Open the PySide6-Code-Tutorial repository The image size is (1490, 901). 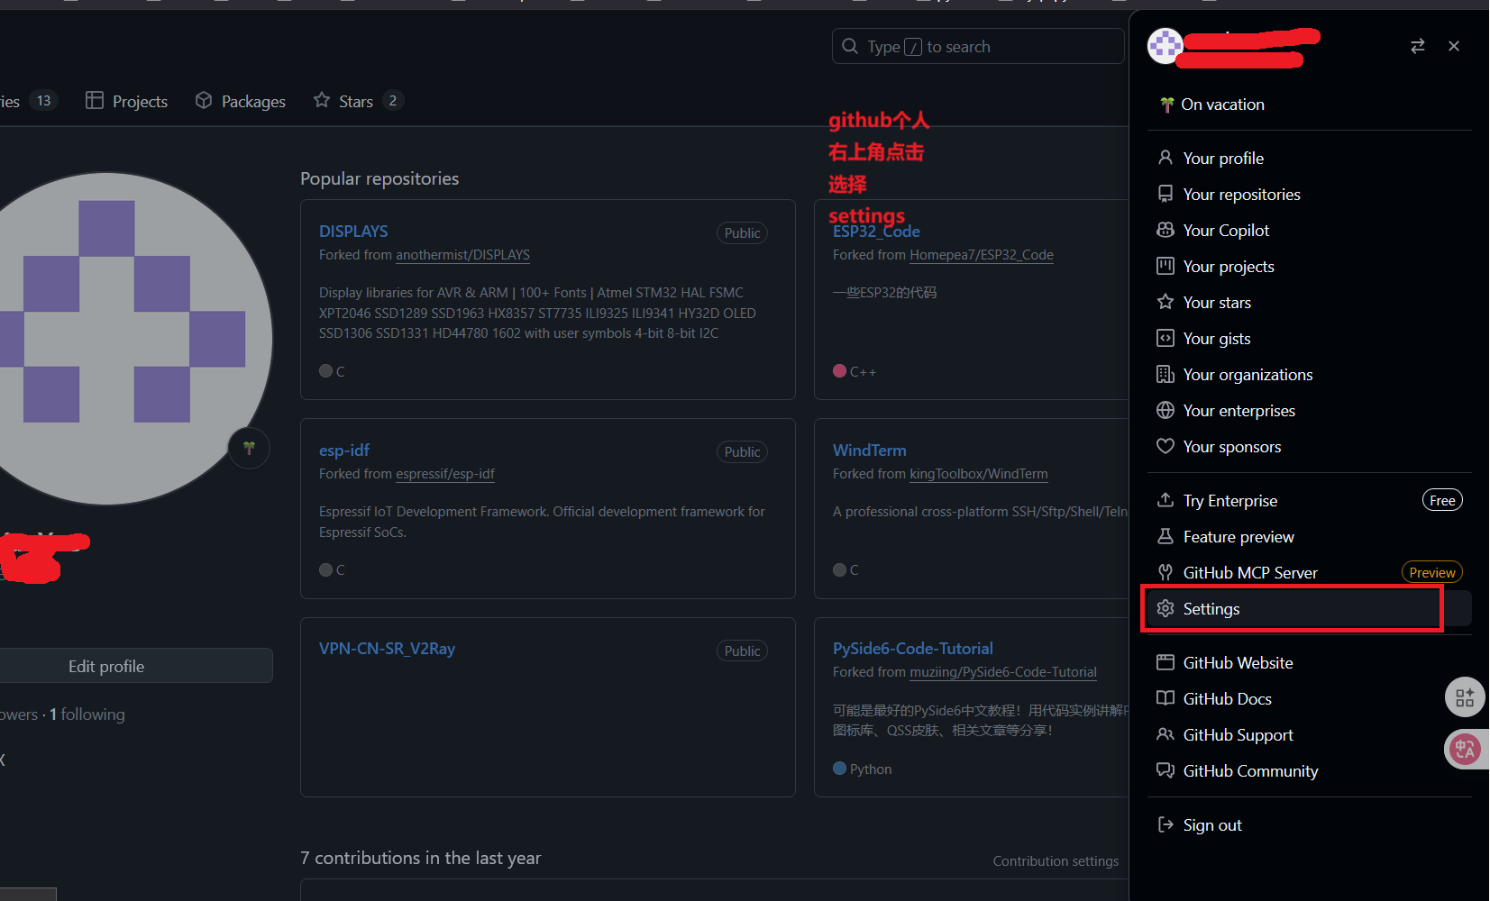913,649
